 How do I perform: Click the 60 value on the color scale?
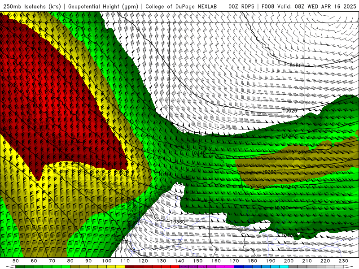click(34, 261)
